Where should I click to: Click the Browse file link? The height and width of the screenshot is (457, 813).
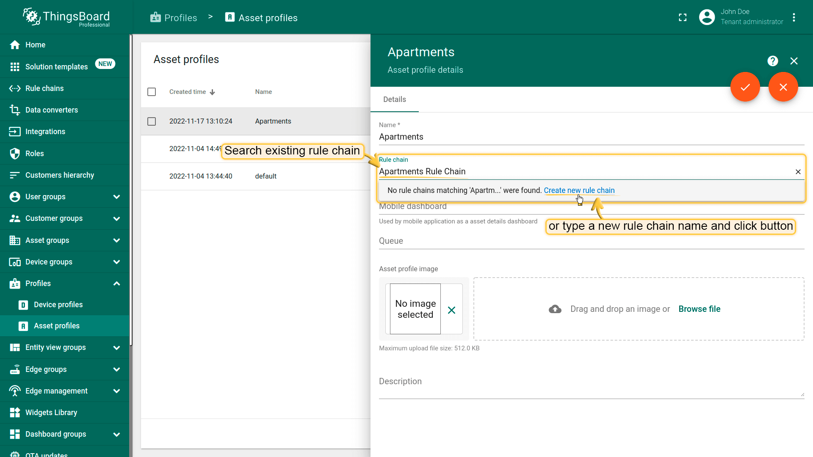point(699,309)
